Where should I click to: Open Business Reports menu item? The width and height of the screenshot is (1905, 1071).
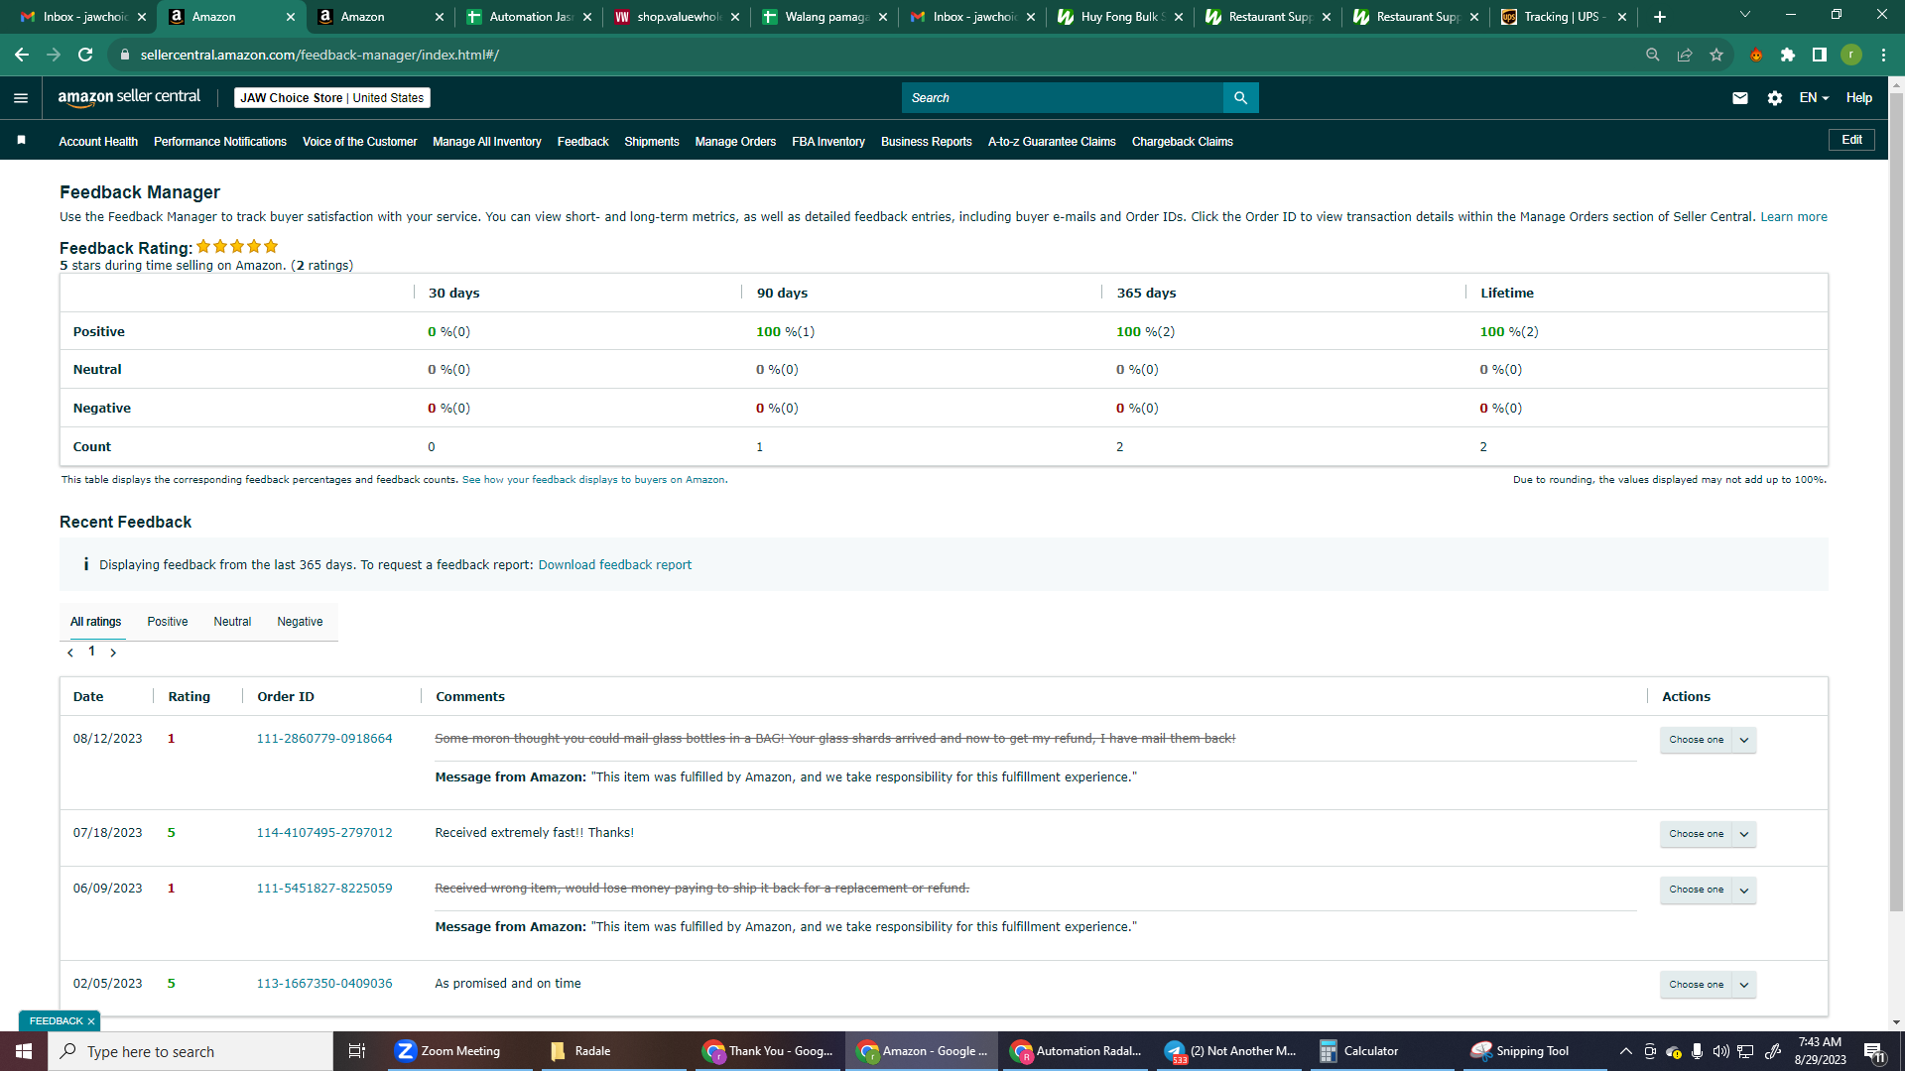pos(927,142)
